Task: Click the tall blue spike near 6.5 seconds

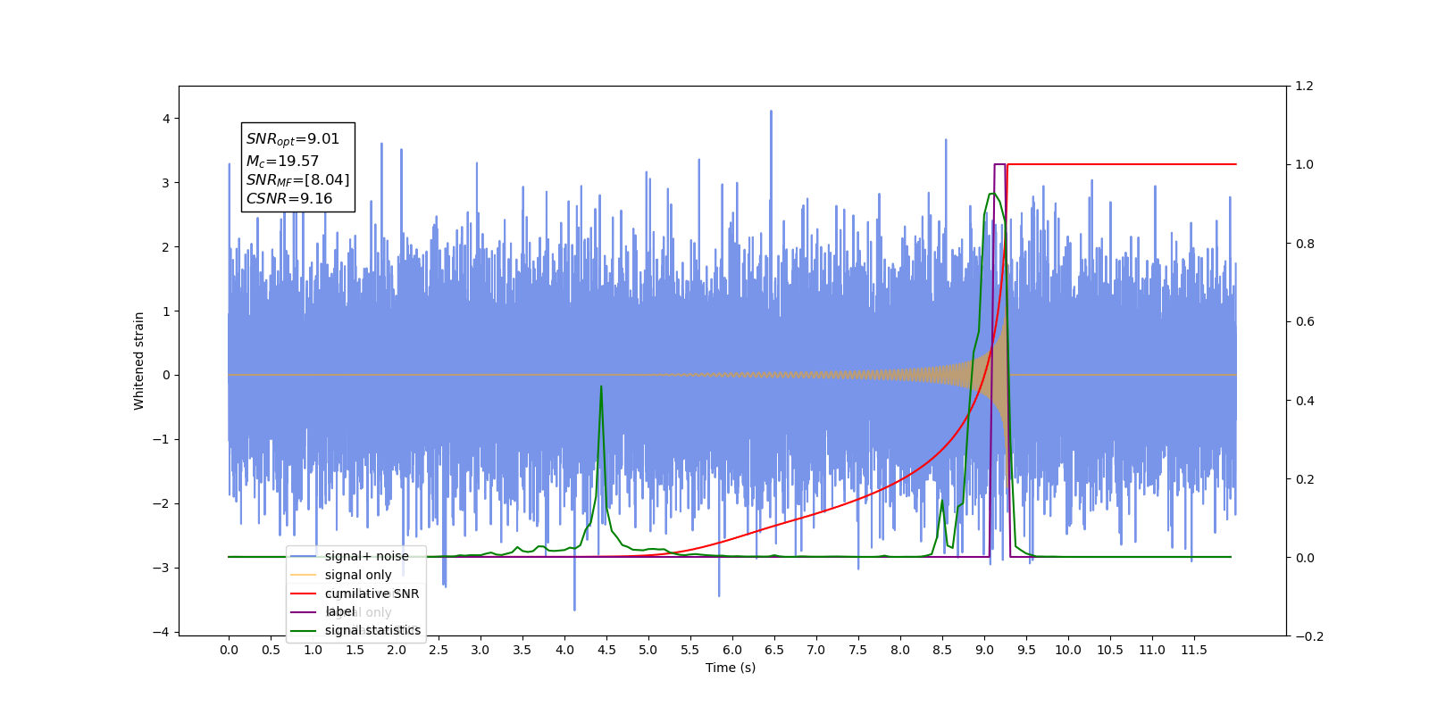Action: [x=771, y=112]
